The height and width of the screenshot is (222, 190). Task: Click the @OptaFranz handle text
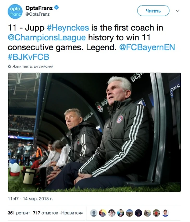38,14
